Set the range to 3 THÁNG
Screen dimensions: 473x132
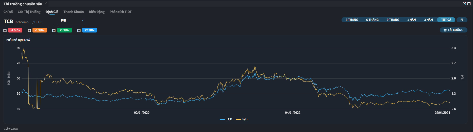tap(352, 20)
